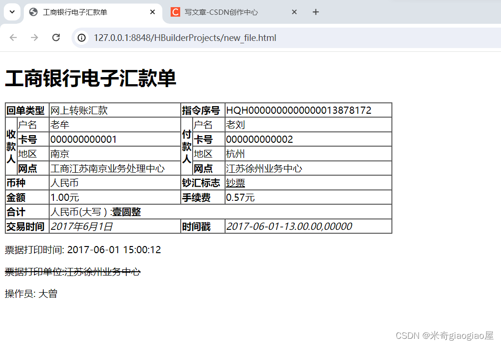
Task: Click the 0.57元 fee cell
Action: coord(308,197)
